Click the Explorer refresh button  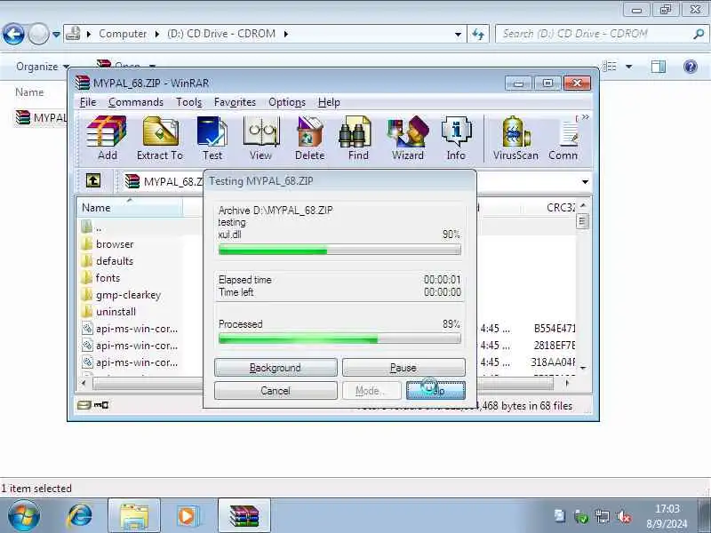(478, 34)
